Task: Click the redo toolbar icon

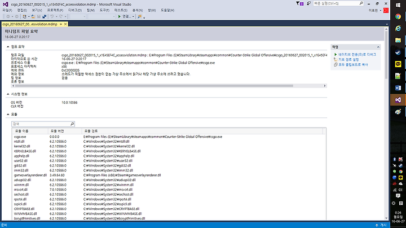Action: coord(61,16)
